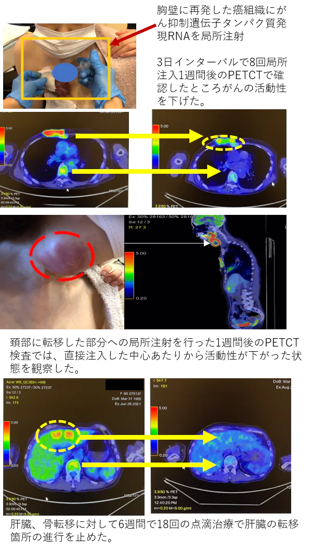The width and height of the screenshot is (313, 551).
Task: Click the white arrowhead on the sagittal PET scan
Action: point(207,243)
